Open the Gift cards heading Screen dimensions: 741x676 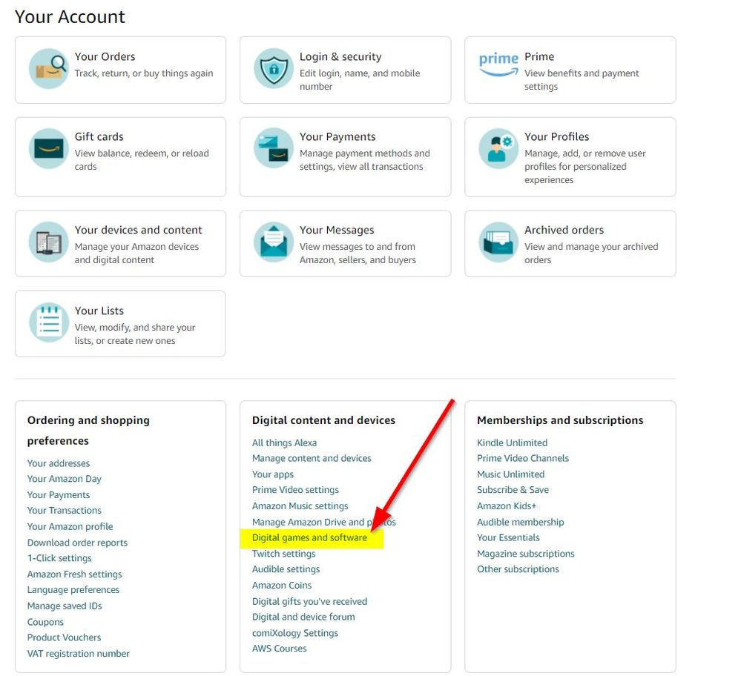click(99, 136)
